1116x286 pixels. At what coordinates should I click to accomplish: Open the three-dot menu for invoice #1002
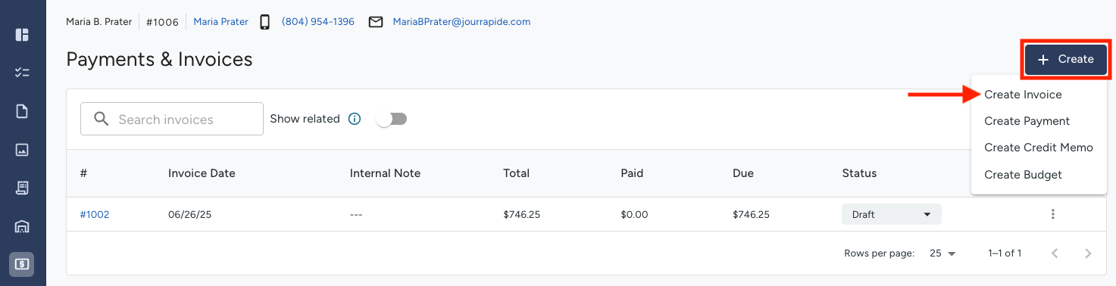click(x=1052, y=214)
